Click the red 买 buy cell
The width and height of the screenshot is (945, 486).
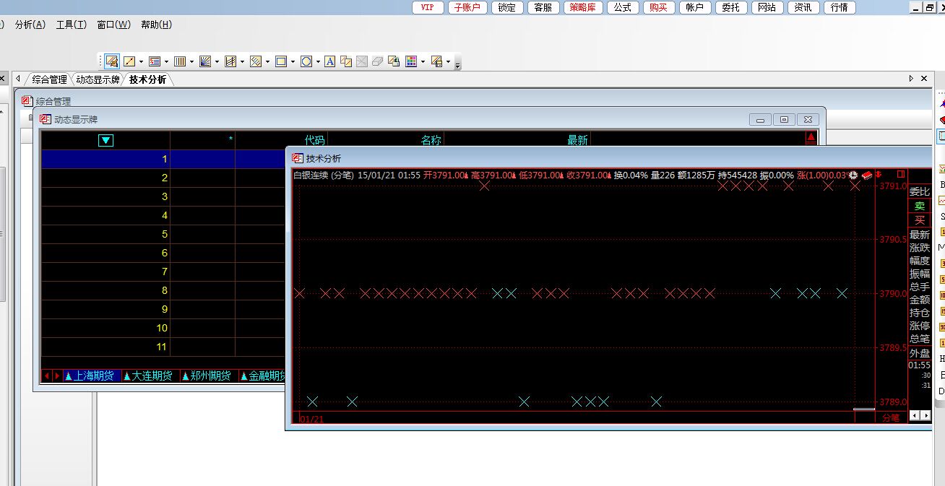click(919, 220)
